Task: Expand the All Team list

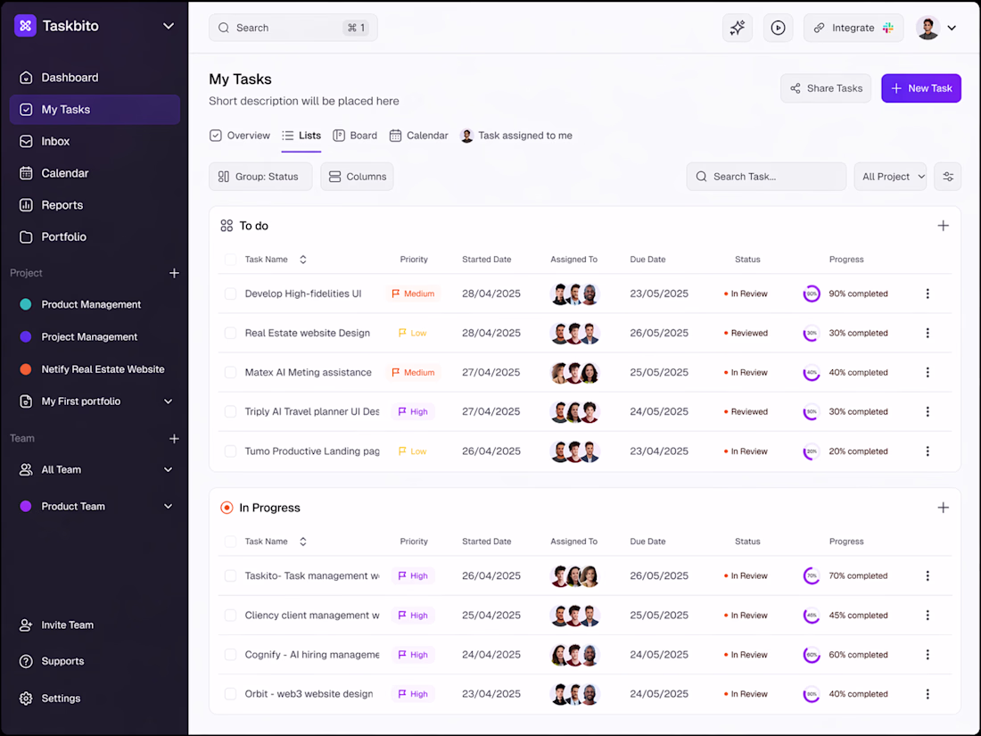Action: click(x=168, y=470)
